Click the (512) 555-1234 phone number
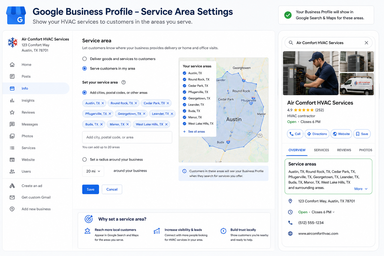The image size is (384, 256). pos(311,223)
